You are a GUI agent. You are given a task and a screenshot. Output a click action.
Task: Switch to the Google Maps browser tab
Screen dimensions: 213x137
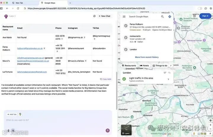[x=50, y=3]
